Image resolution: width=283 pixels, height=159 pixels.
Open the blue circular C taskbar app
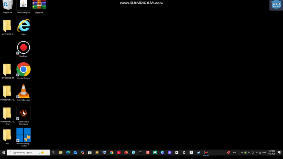coord(162,152)
